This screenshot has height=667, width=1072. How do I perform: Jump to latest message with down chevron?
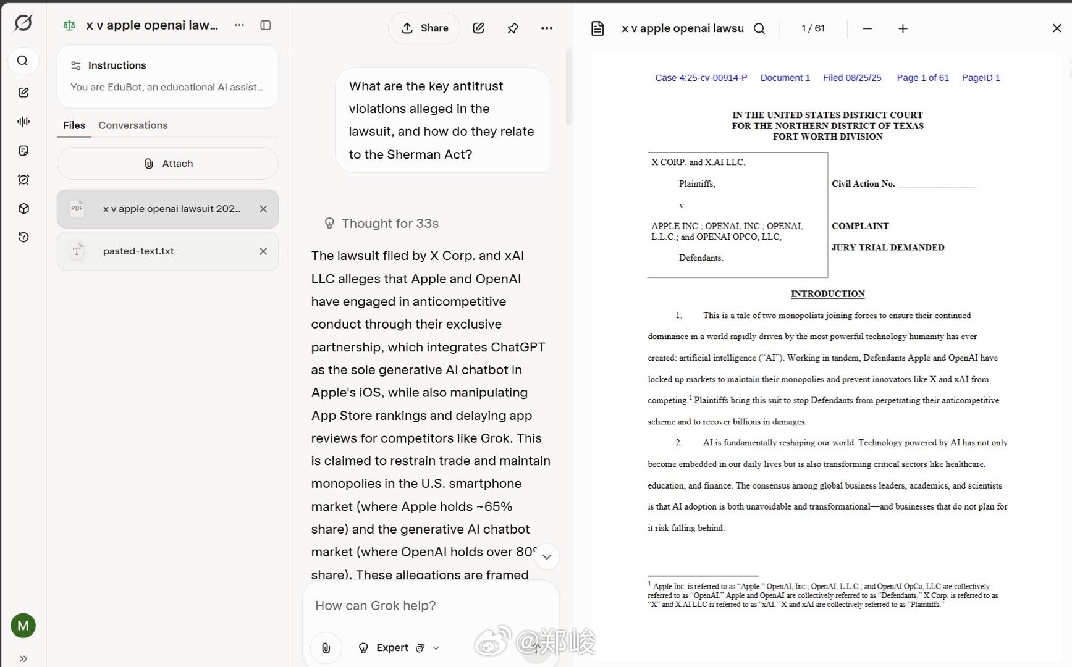[x=547, y=557]
